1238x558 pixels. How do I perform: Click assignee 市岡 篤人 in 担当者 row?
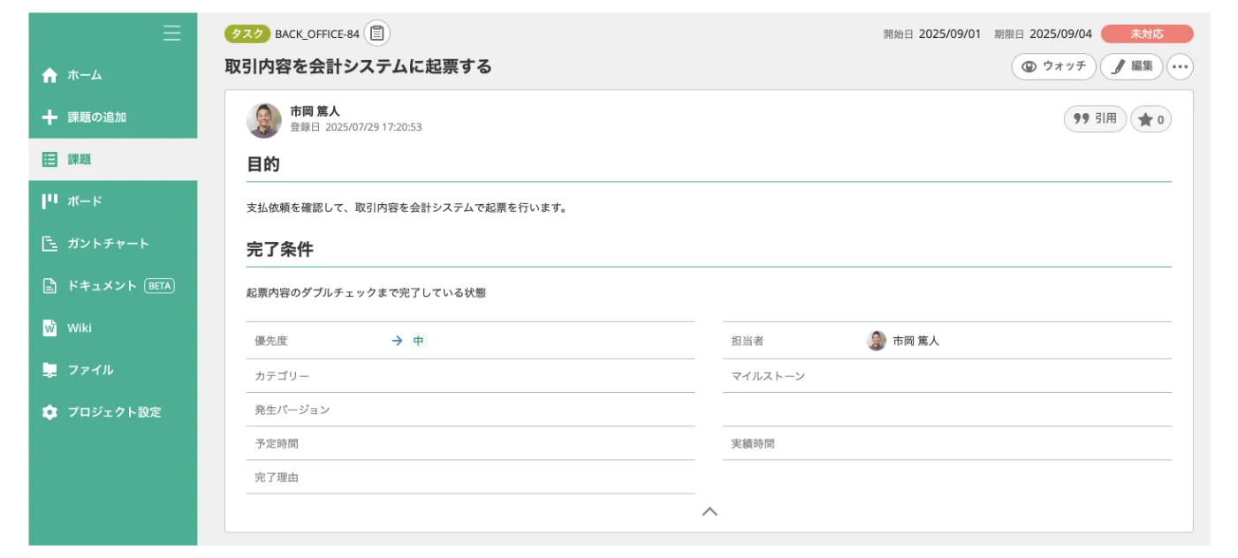(915, 341)
